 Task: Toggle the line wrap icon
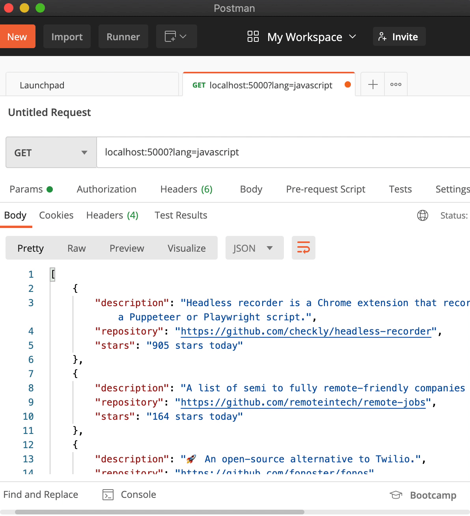tap(303, 248)
